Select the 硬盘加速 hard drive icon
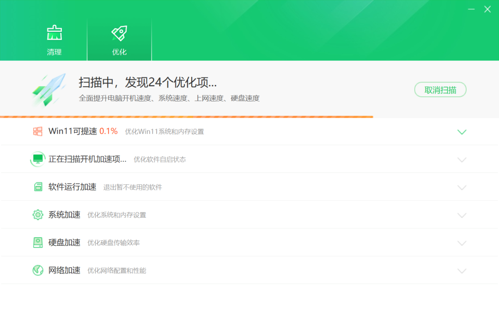This screenshot has width=499, height=314. (x=37, y=243)
